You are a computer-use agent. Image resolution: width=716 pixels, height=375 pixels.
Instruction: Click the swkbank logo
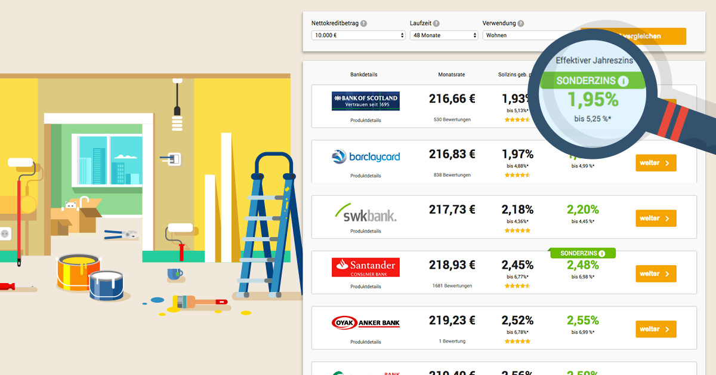tap(366, 213)
